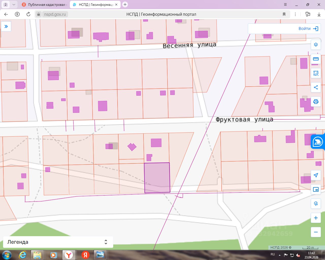325x260 pixels.
Task: Bookmark this page in address bar
Action: [x=284, y=14]
